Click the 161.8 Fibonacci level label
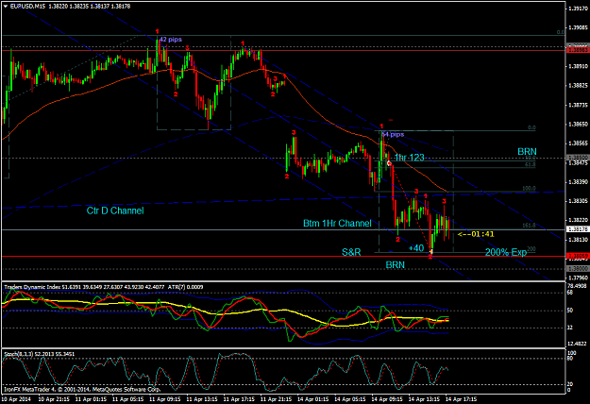 tap(529, 226)
